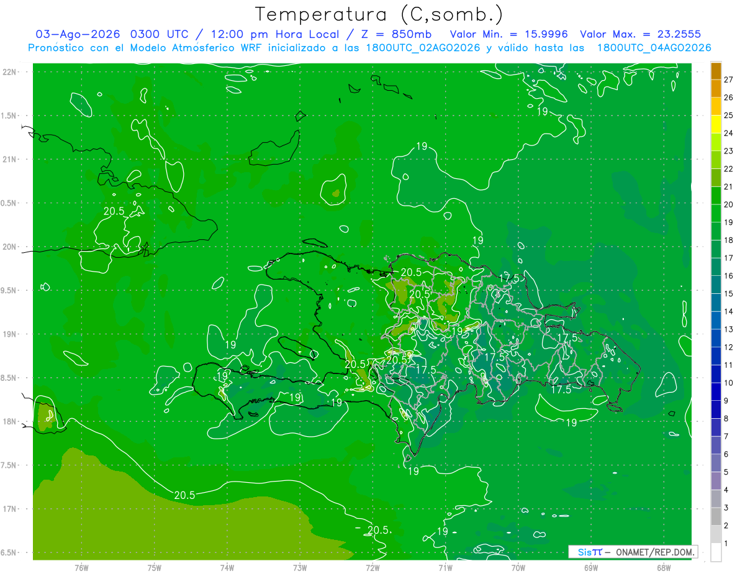This screenshot has width=745, height=576.
Task: Click the "19" contour label south of eastern Dominican Republic
Action: (x=571, y=423)
